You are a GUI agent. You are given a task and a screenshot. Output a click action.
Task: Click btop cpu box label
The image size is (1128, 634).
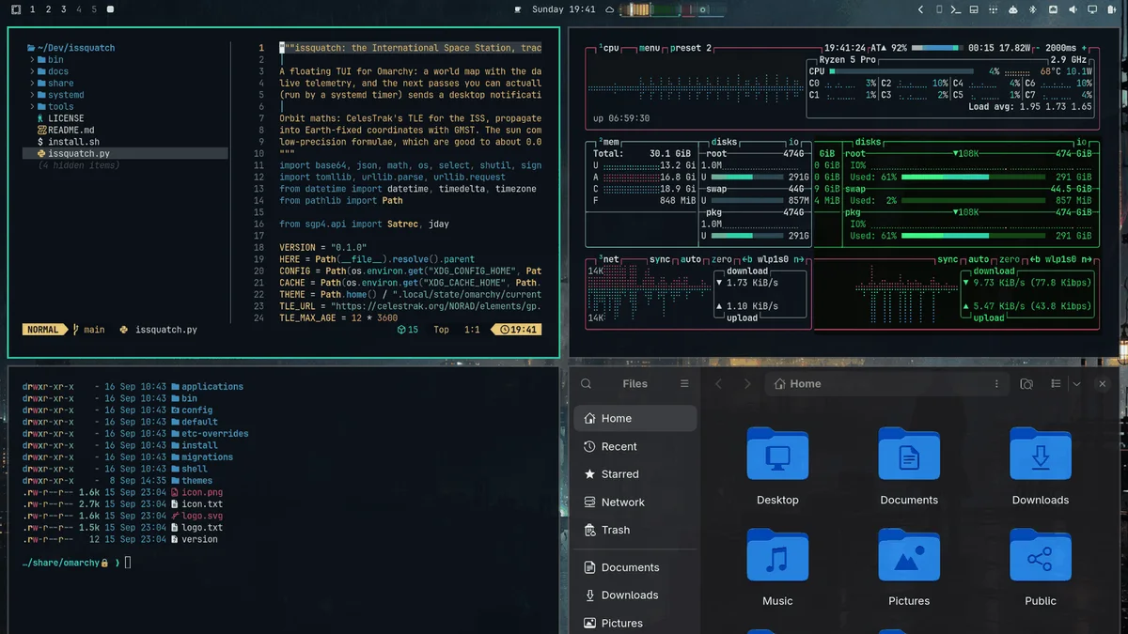click(609, 48)
